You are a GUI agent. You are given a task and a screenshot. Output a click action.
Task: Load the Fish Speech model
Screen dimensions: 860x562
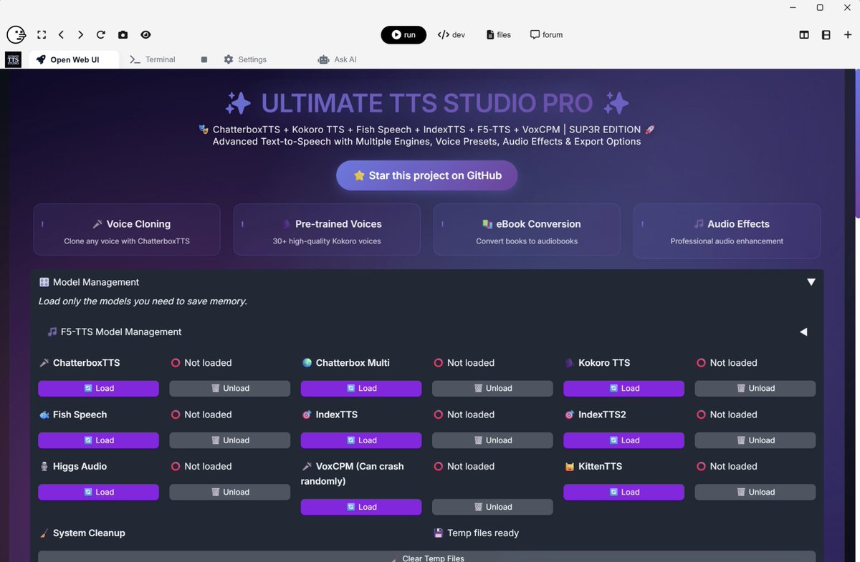coord(98,440)
